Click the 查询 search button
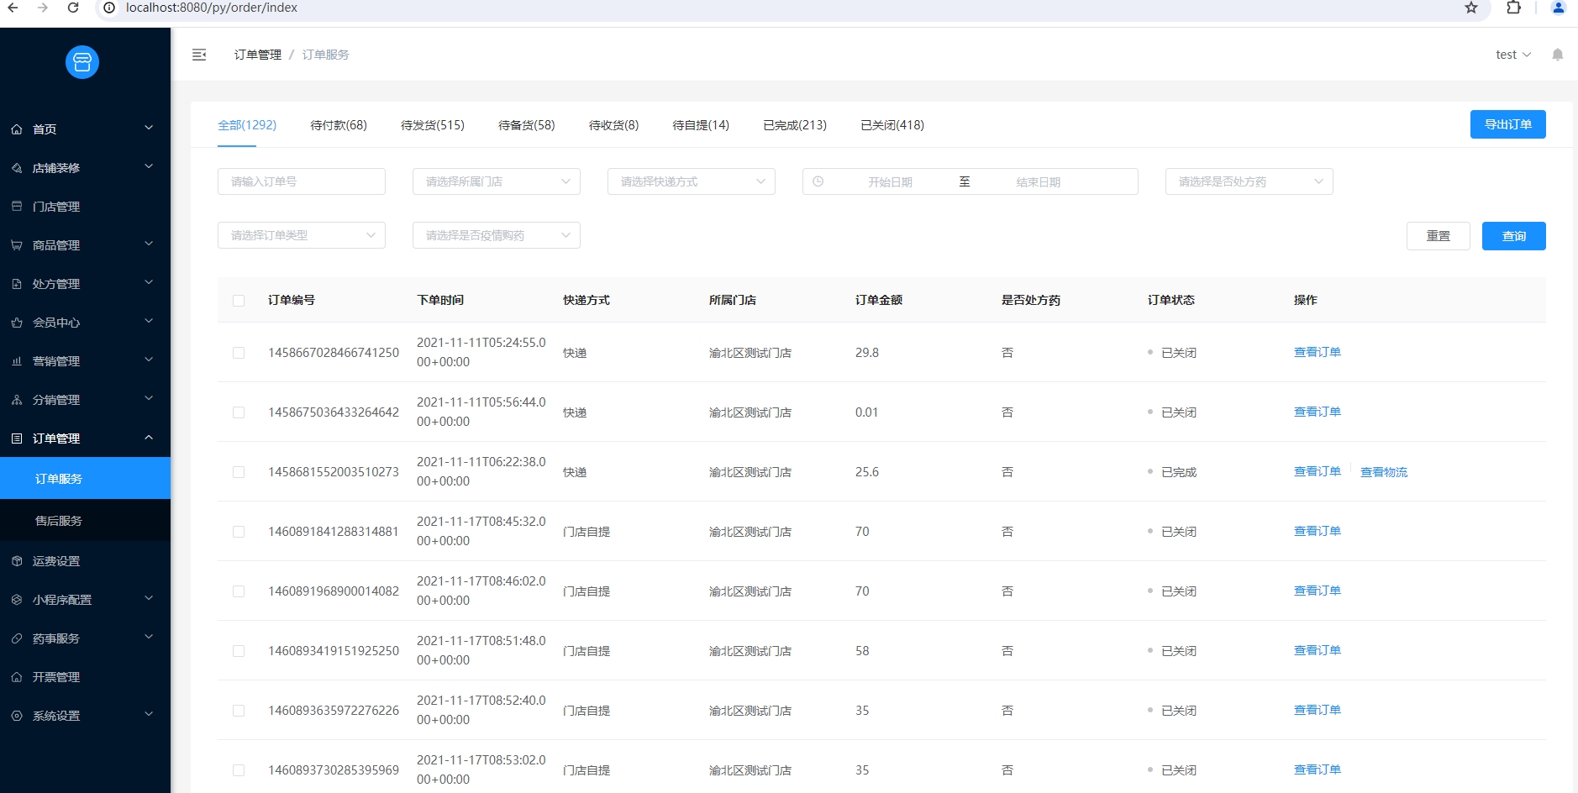 (x=1514, y=236)
